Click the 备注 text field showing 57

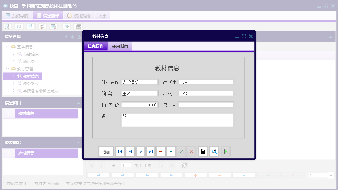(x=177, y=120)
